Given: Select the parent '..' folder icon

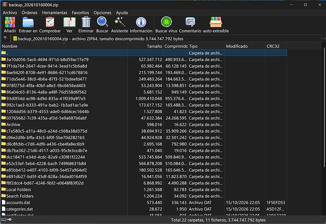Looking at the screenshot, I should pos(3,53).
